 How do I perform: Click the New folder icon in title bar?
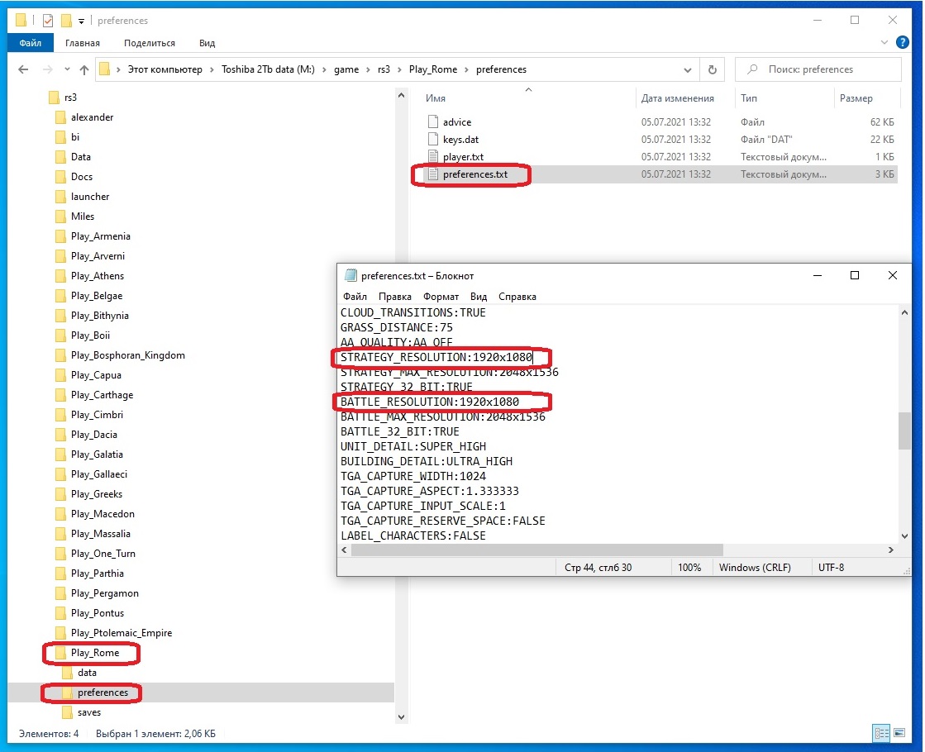66,21
